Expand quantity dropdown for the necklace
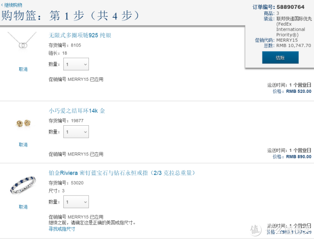Viewport: 314px width, 239px height. [76, 64]
